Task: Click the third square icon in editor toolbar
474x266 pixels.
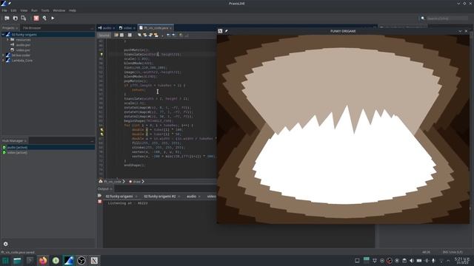Action: (x=130, y=35)
